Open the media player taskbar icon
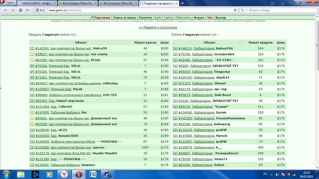Image resolution: width=319 pixels, height=179 pixels. click(49, 174)
